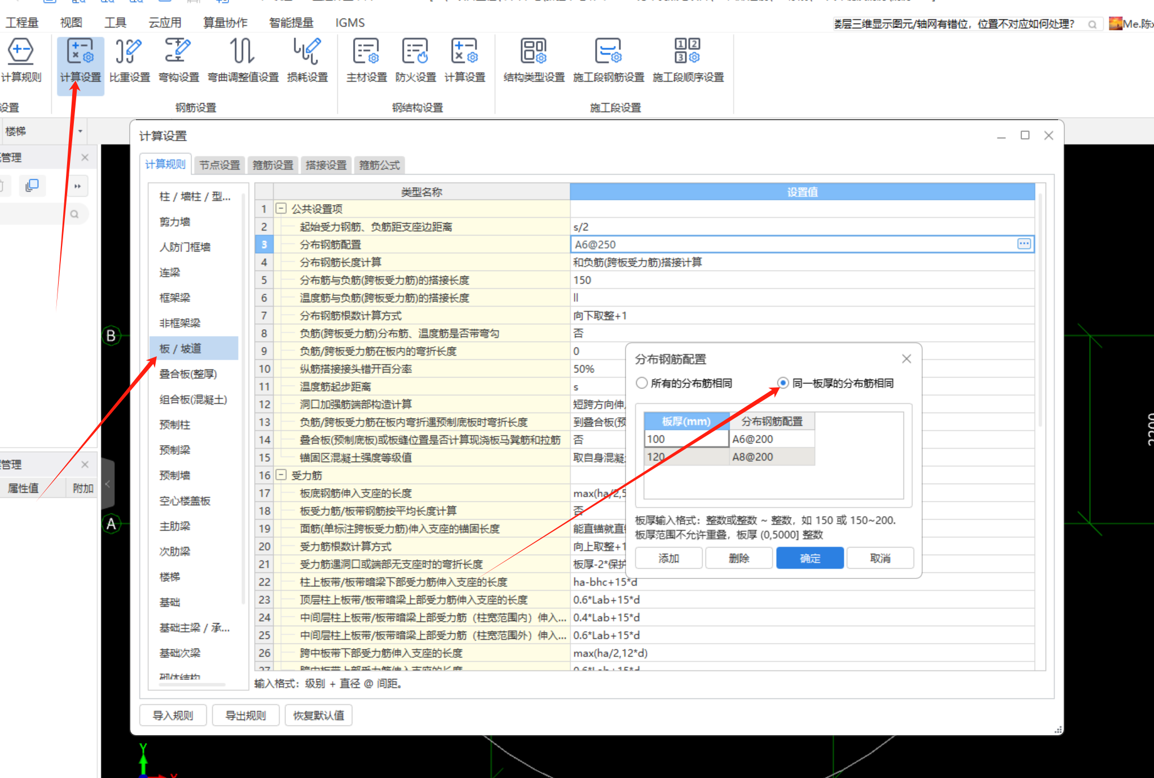Open 计算设置 in the 钢结构设置 ribbon group
The width and height of the screenshot is (1154, 778).
[465, 61]
